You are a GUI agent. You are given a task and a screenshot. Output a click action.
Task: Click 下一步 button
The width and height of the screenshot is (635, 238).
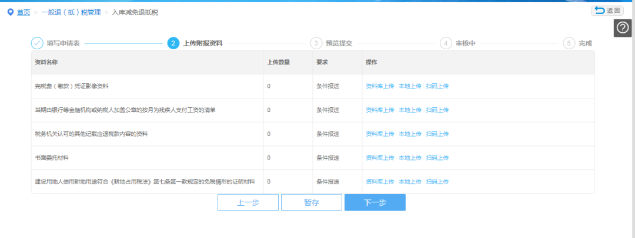pyautogui.click(x=375, y=202)
